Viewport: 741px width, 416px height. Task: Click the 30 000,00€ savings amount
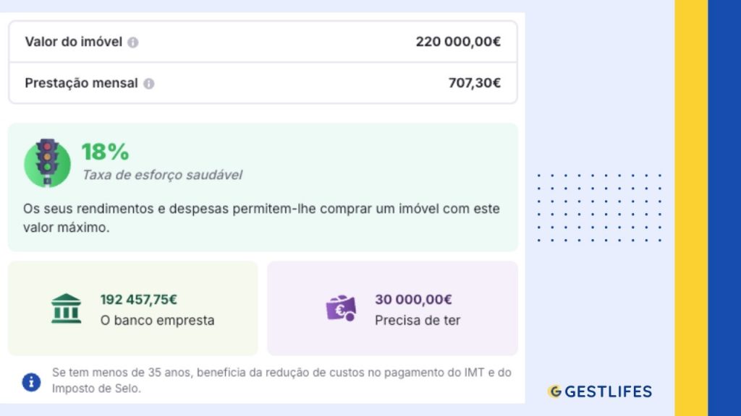pyautogui.click(x=413, y=300)
